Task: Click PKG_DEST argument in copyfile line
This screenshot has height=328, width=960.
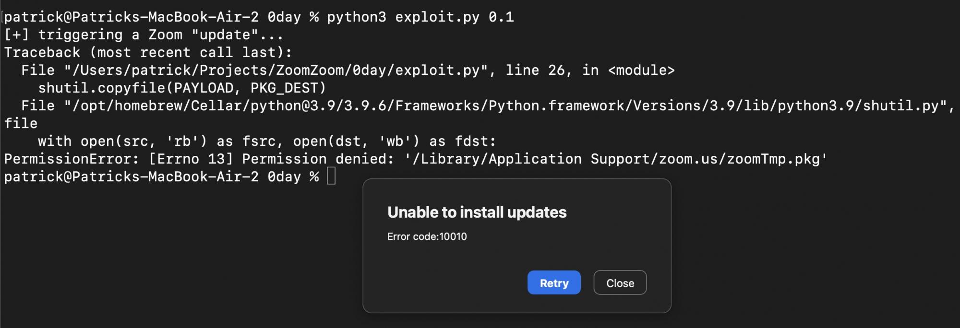Action: 288,88
